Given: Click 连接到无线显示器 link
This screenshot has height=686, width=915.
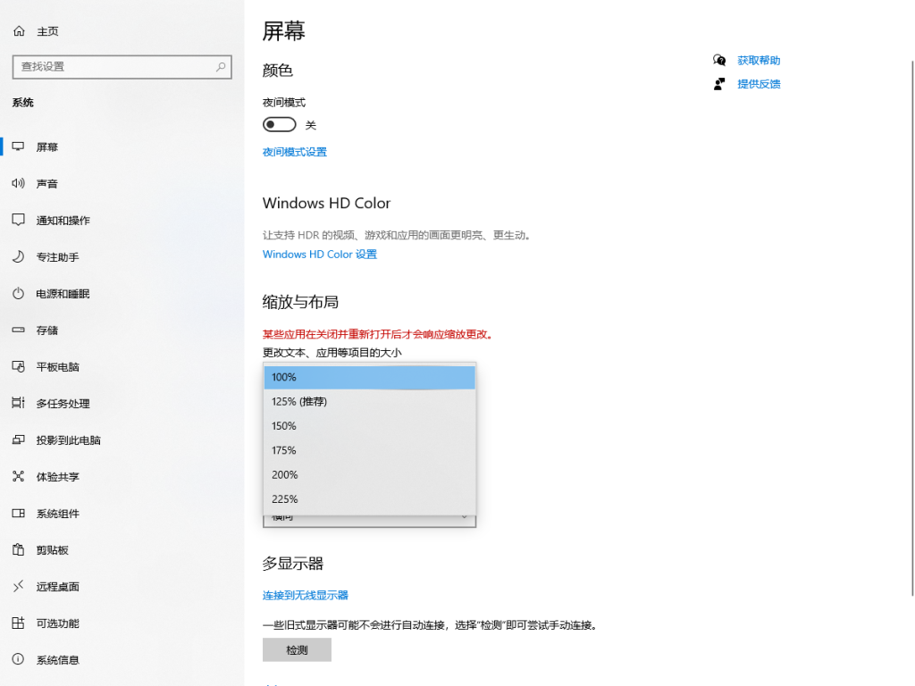Looking at the screenshot, I should (306, 595).
